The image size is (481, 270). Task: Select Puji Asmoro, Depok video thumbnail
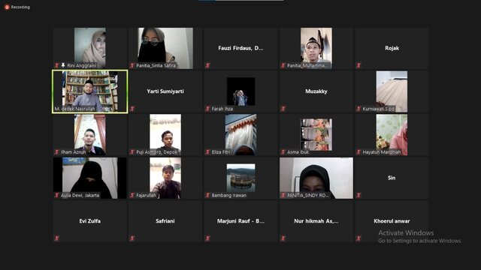pyautogui.click(x=165, y=135)
